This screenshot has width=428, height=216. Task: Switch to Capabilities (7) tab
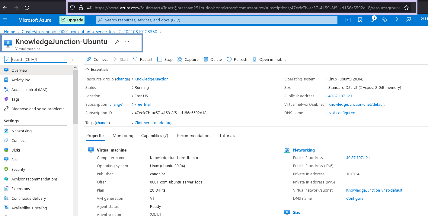click(x=155, y=136)
